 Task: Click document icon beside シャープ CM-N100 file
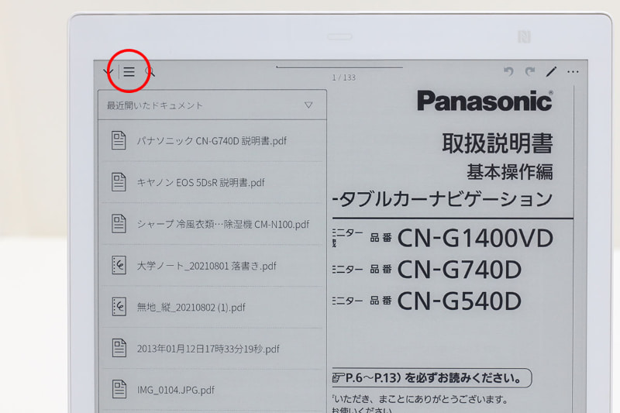(x=119, y=224)
